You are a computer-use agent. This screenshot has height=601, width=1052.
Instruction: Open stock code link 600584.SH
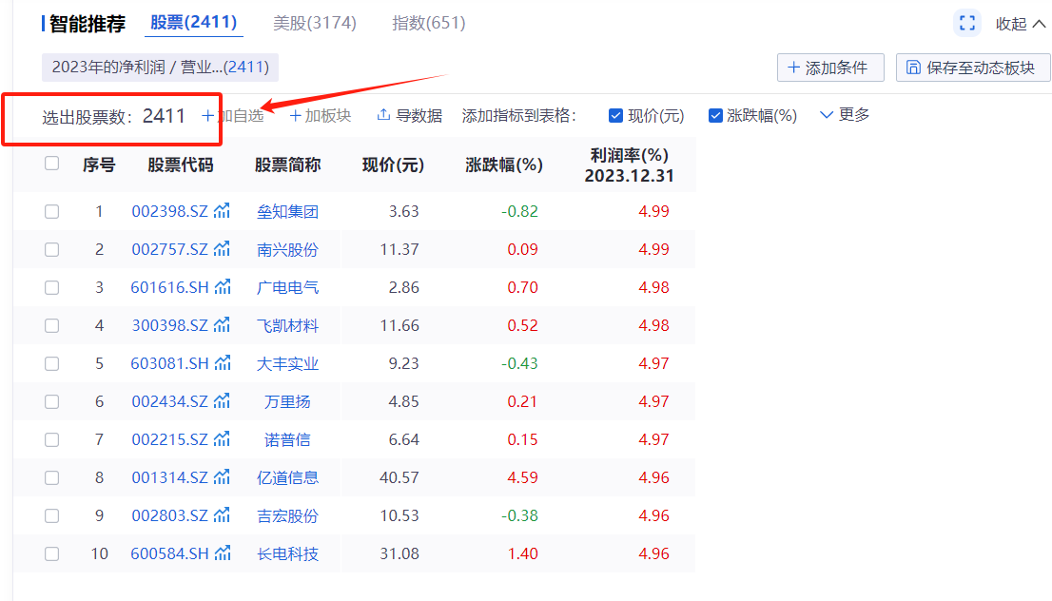click(169, 553)
